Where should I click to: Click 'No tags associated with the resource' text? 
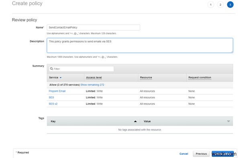[x=140, y=130]
